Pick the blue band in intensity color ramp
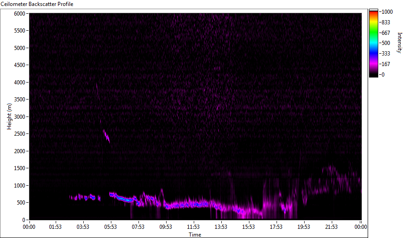The width and height of the screenshot is (404, 238). pos(373,50)
